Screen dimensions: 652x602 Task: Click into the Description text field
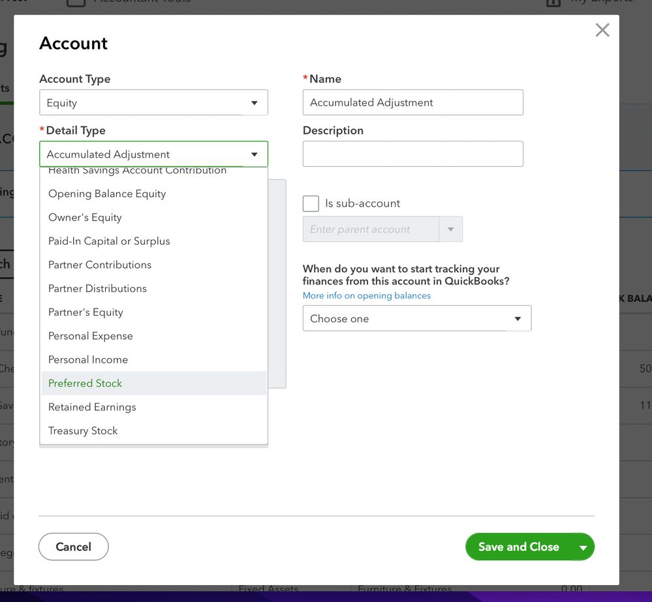click(x=412, y=154)
